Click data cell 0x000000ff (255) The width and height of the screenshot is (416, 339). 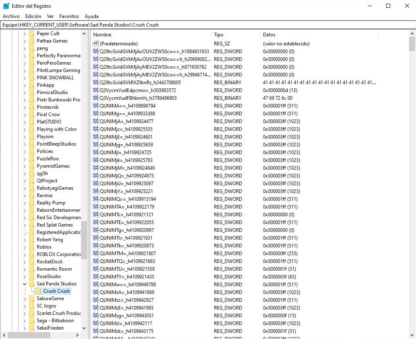click(x=280, y=253)
